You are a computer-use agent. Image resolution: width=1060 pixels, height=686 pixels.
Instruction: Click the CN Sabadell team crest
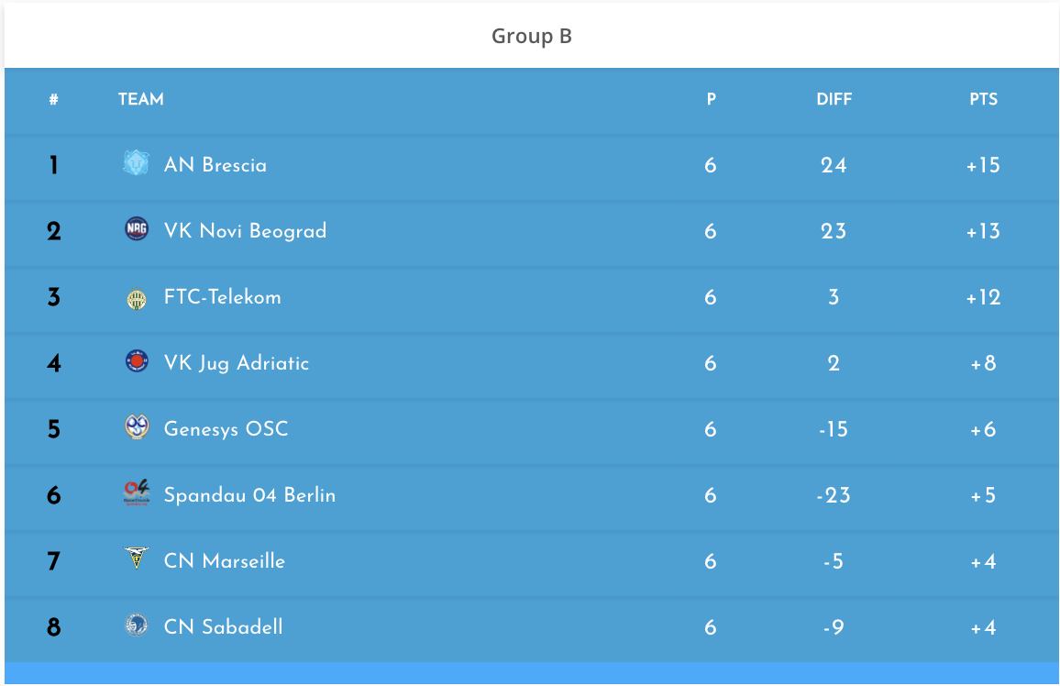pos(136,625)
